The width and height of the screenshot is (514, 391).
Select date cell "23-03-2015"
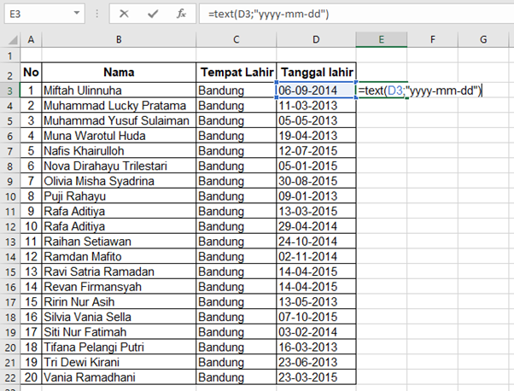click(316, 376)
